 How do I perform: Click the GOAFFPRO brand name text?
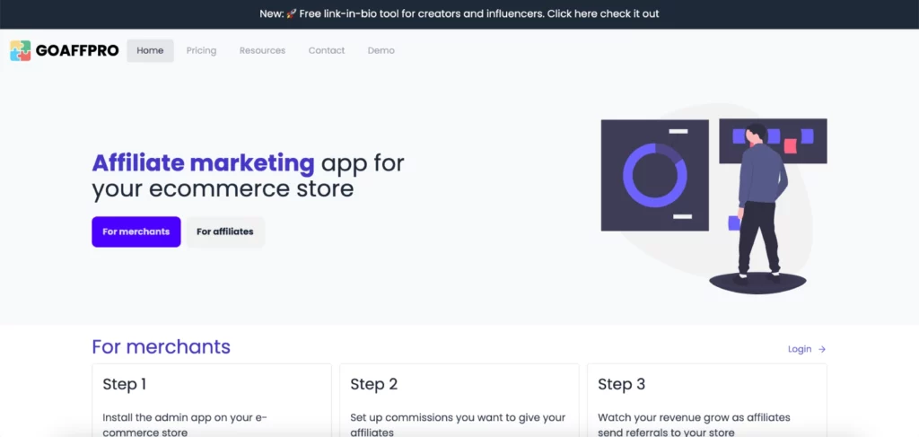pos(77,50)
